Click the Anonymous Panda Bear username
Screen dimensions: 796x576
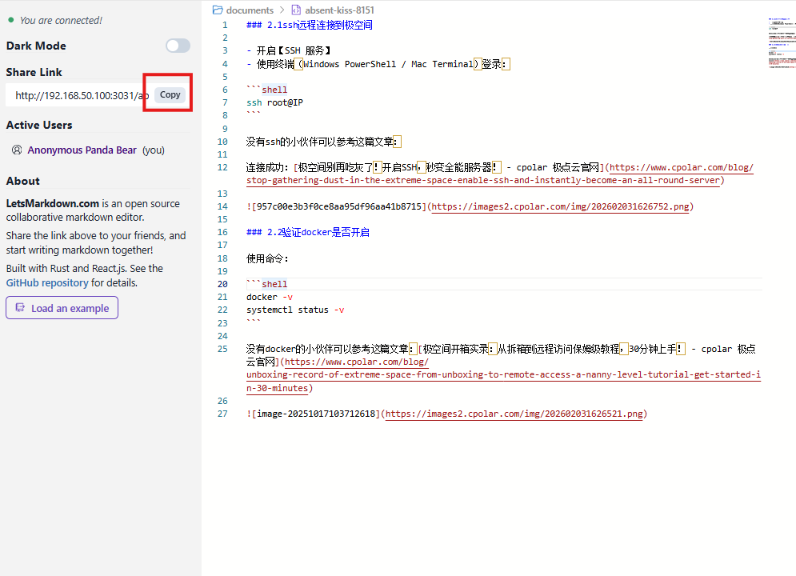82,150
